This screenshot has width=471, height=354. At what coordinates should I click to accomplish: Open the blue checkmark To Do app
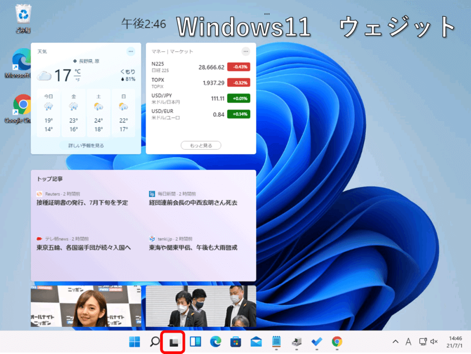317,341
